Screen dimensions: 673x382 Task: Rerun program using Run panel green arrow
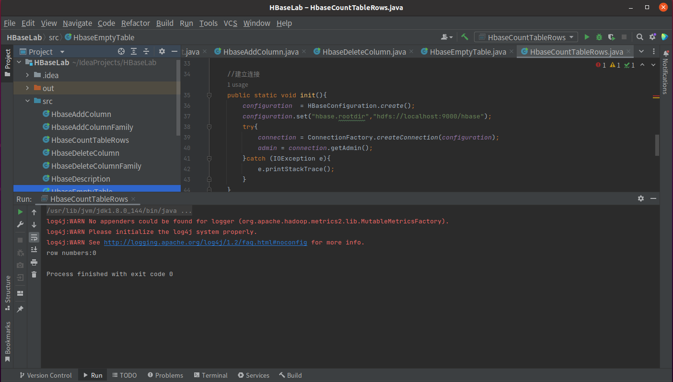(x=20, y=212)
